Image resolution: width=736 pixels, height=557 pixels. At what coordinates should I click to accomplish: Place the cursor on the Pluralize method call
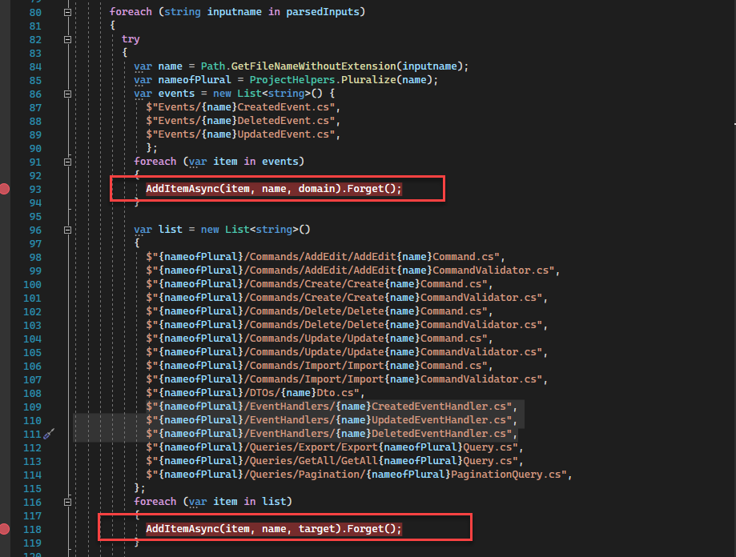point(368,80)
